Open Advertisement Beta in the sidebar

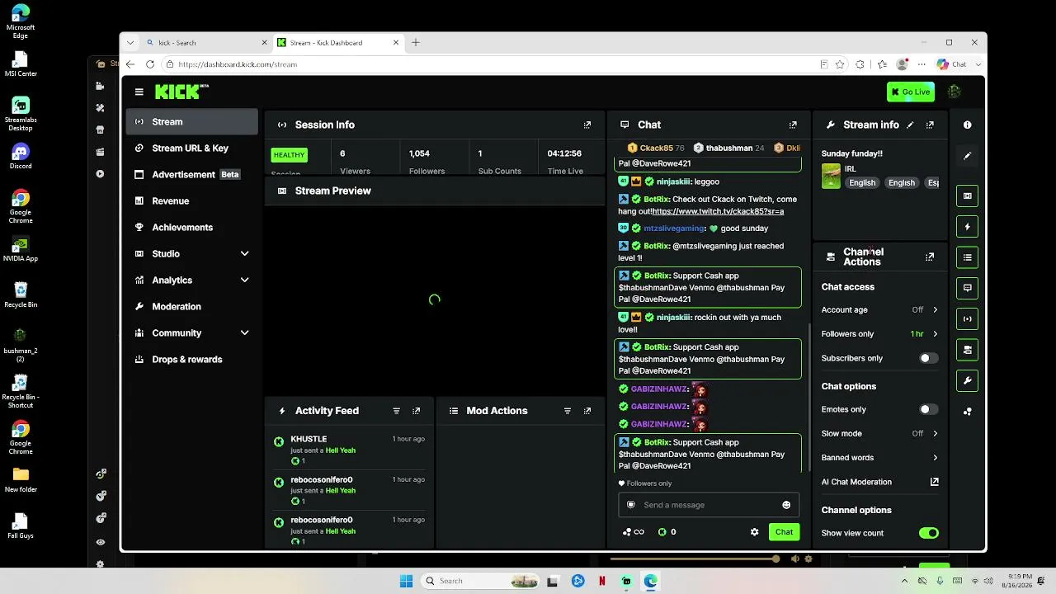click(191, 175)
